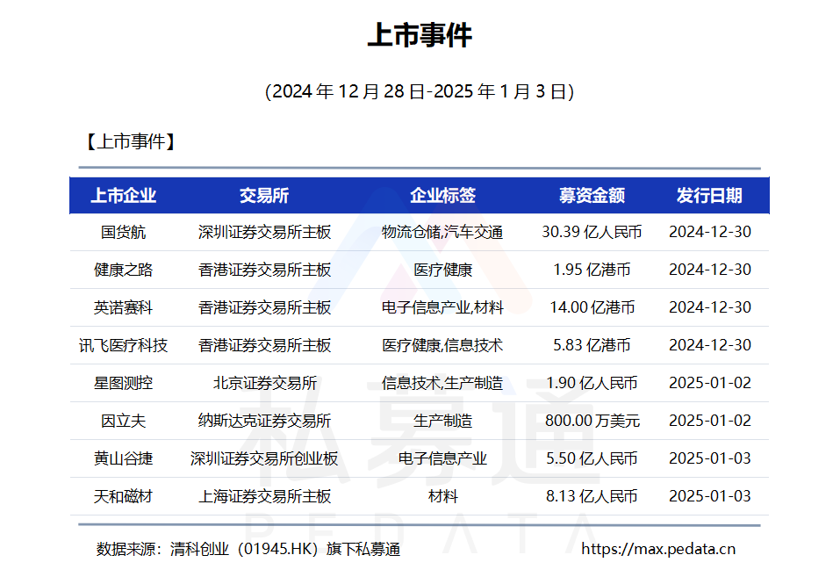This screenshot has height=584, width=840.
Task: Click 北京证券交易所 exchange cell
Action: click(x=265, y=383)
